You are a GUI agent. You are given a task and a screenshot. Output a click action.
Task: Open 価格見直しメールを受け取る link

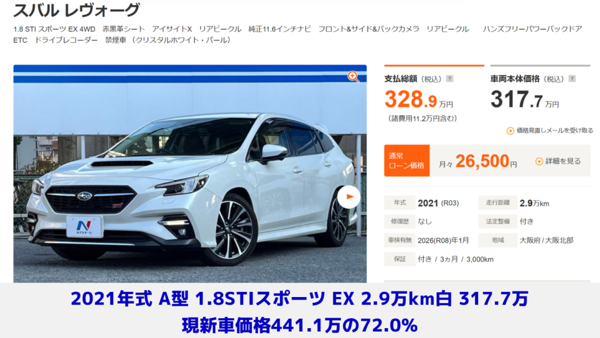click(x=550, y=130)
